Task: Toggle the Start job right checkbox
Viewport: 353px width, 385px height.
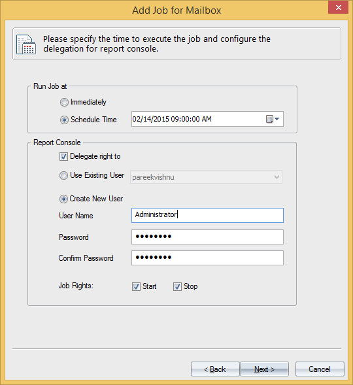Action: tap(136, 286)
